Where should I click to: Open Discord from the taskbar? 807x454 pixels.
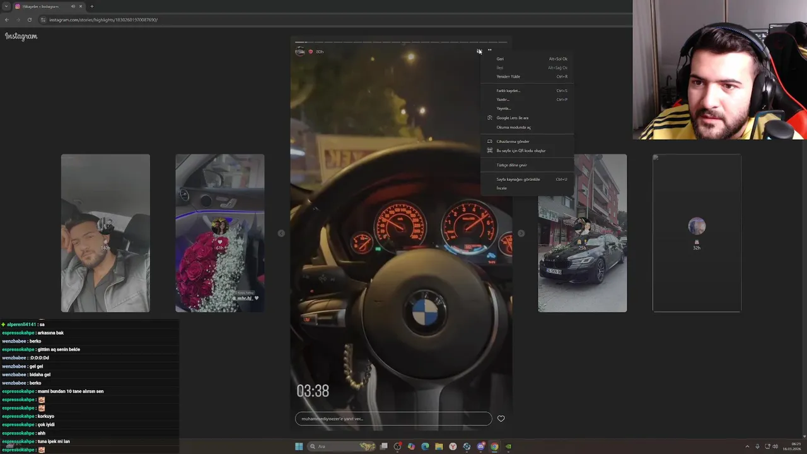pos(480,446)
